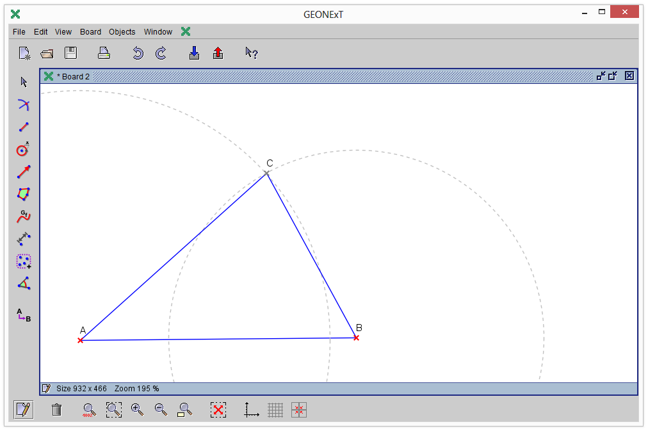Viewport: 648px width, 431px height.
Task: Choose the polygon tool
Action: coord(24,194)
